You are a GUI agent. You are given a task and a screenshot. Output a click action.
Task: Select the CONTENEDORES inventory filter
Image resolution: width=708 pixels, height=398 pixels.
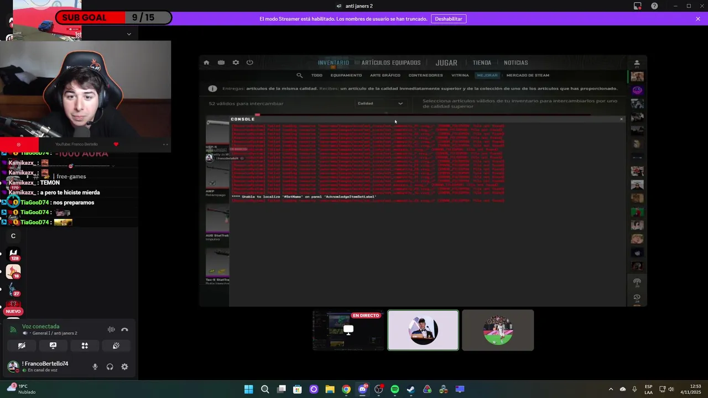click(425, 75)
